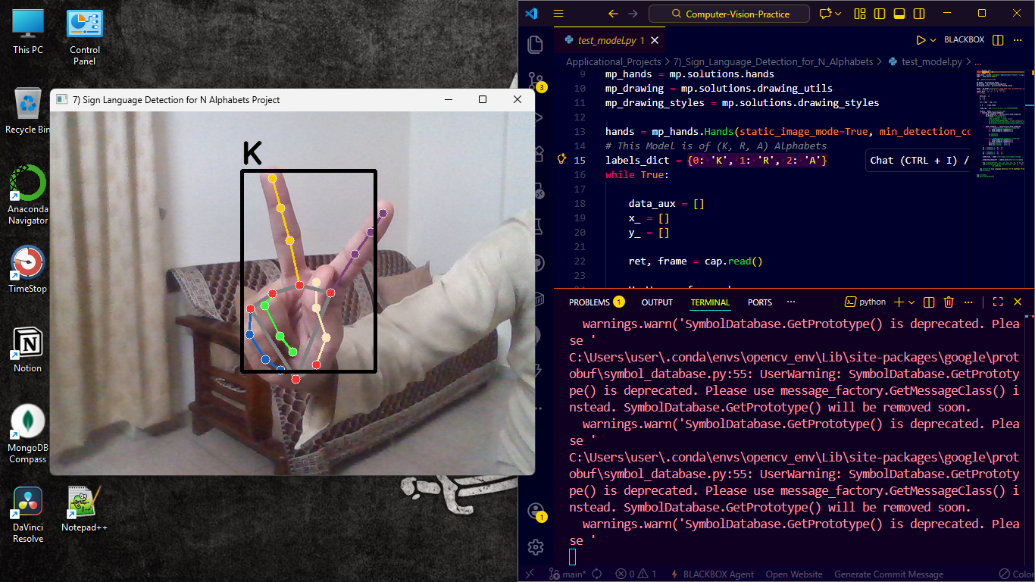
Task: Switch to the PORTS panel tab
Action: click(x=760, y=302)
